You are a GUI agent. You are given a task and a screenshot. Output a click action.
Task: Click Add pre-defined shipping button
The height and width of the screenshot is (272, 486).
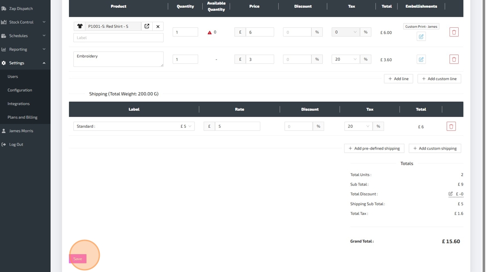tap(374, 149)
